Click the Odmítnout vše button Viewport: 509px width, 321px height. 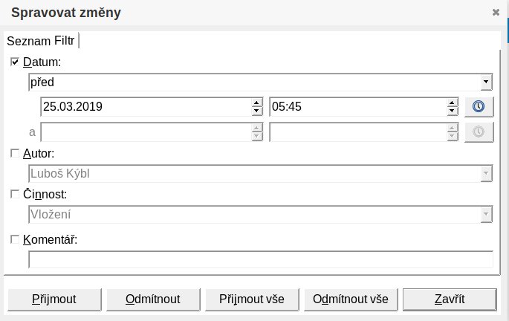pyautogui.click(x=351, y=299)
